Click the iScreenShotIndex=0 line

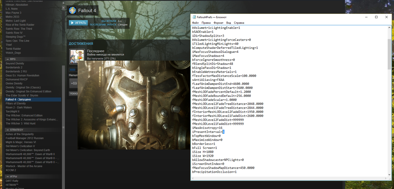click(208, 164)
